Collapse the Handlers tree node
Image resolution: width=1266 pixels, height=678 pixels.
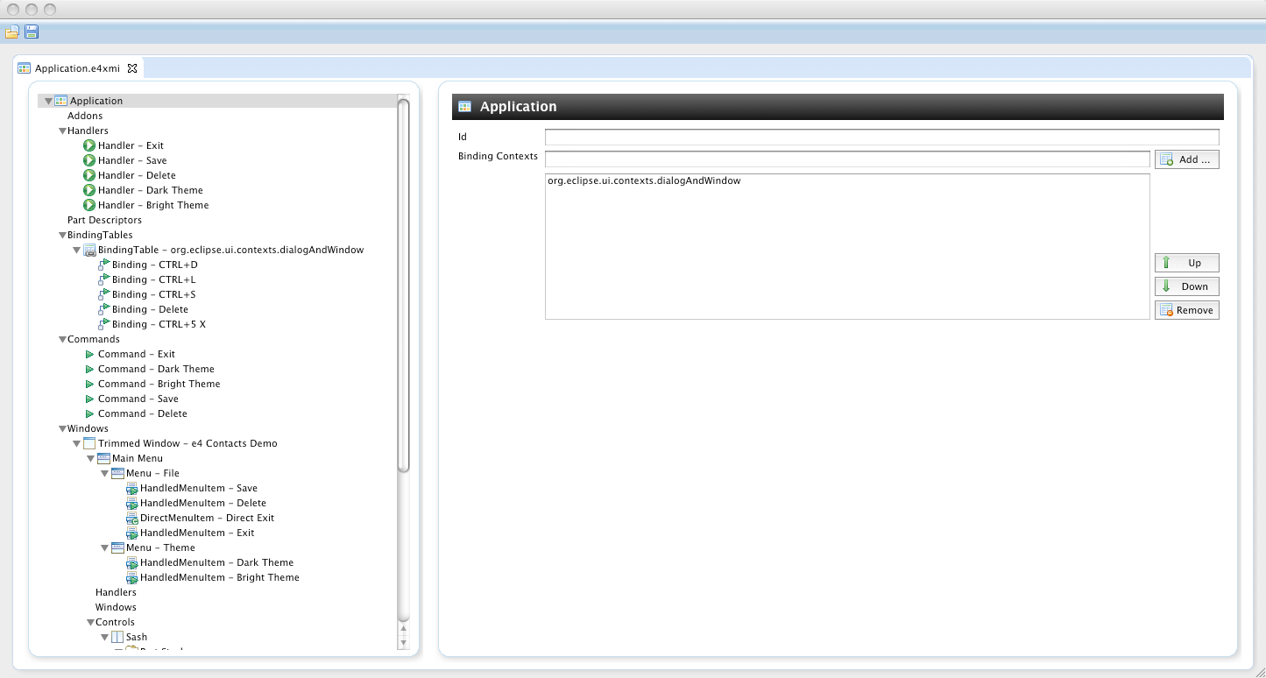[x=62, y=131]
